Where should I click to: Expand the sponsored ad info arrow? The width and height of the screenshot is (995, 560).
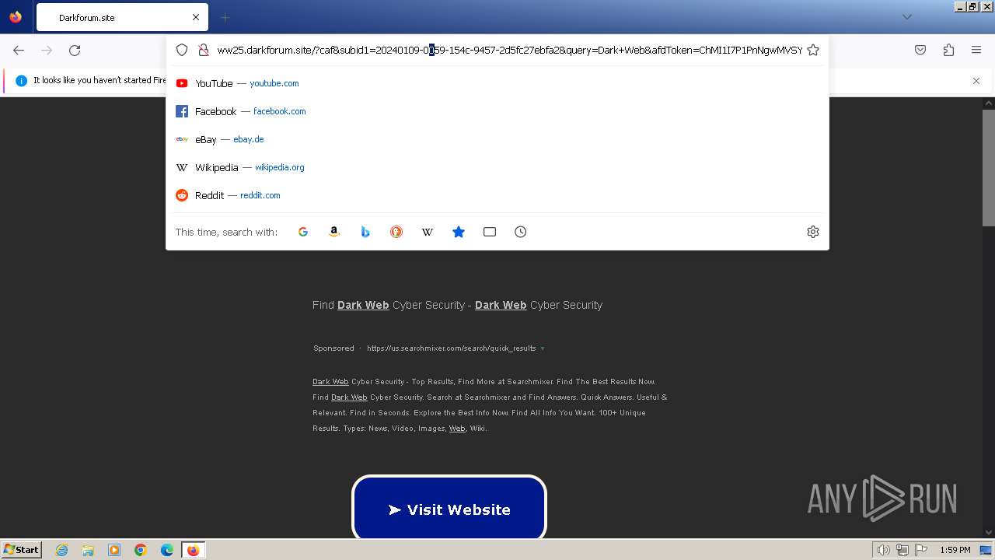click(543, 348)
